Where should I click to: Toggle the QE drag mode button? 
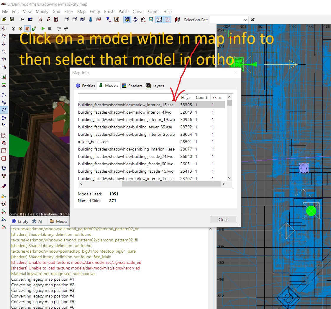pos(4,109)
